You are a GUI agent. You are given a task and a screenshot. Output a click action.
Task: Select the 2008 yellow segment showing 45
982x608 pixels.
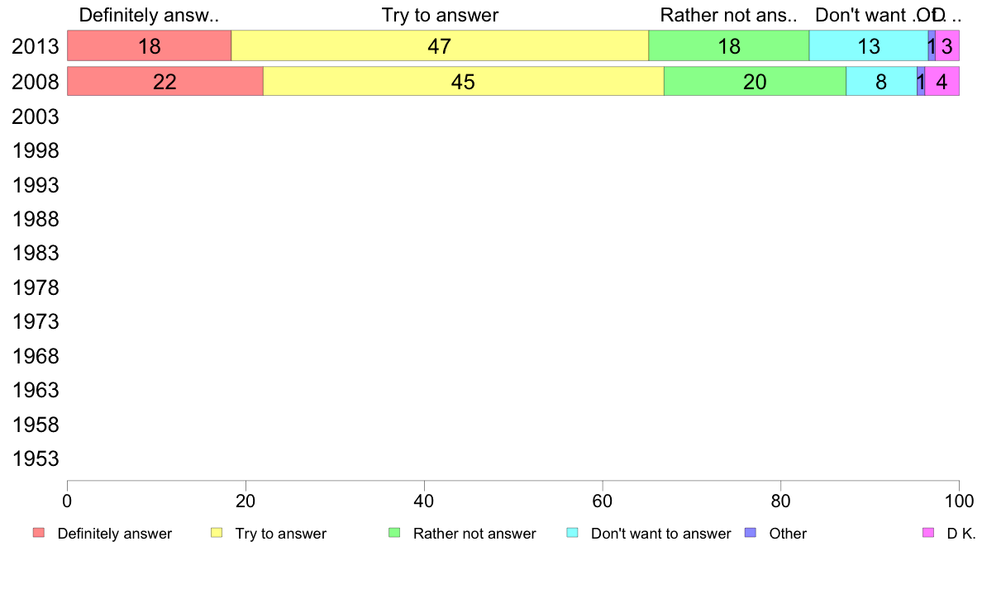point(464,82)
